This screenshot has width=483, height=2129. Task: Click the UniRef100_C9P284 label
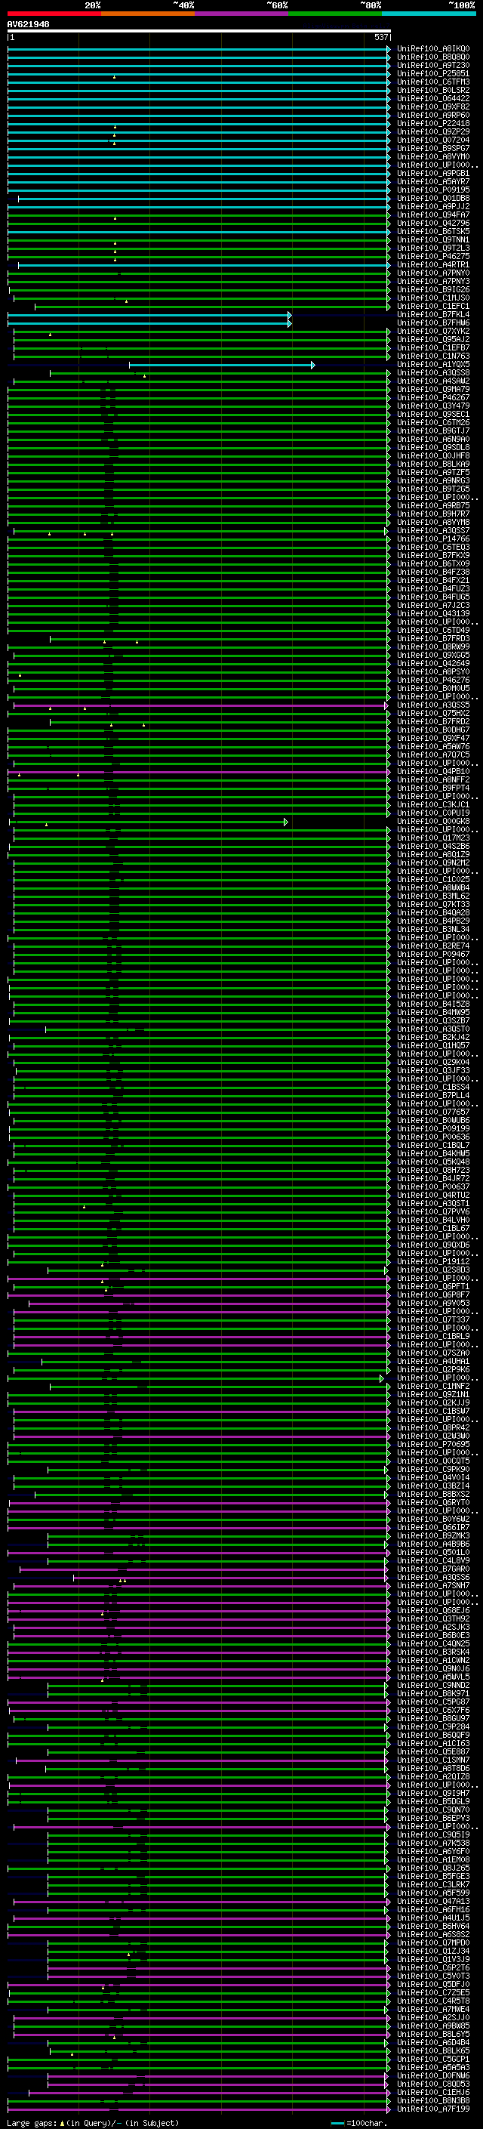pos(433,1727)
